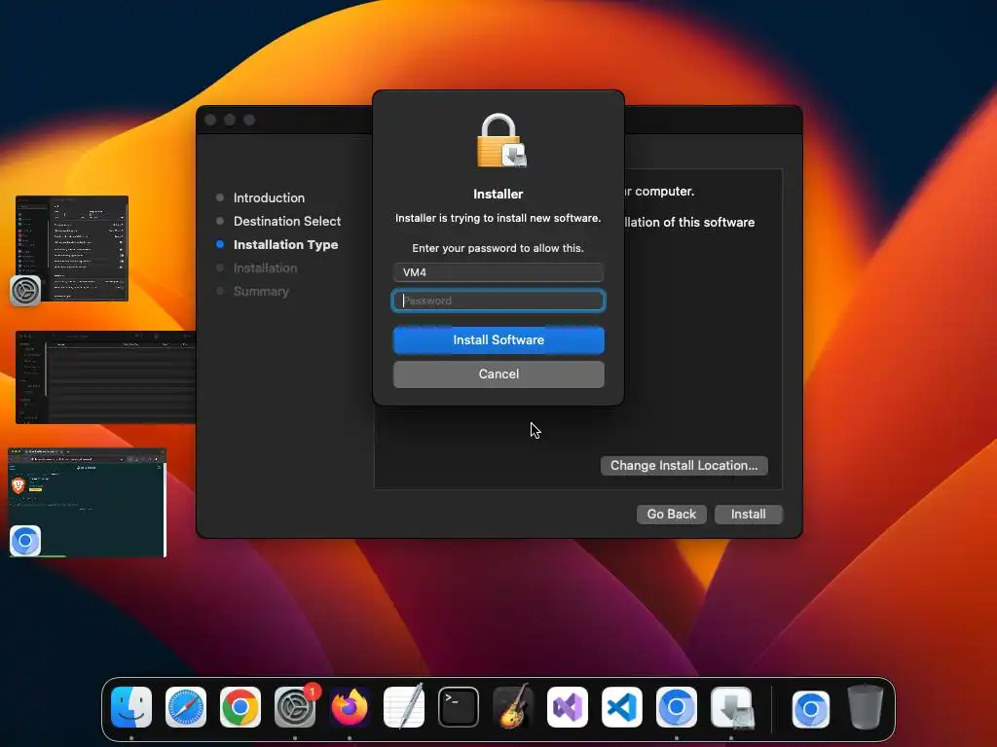Go Back in the installer window

672,514
